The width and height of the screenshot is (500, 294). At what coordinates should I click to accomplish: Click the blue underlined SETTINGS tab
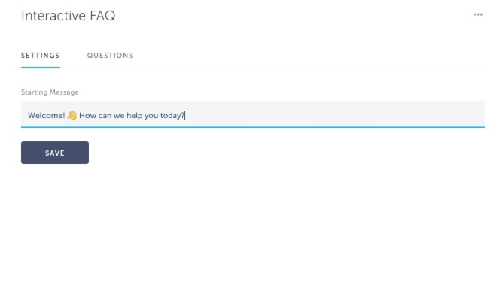click(x=41, y=56)
